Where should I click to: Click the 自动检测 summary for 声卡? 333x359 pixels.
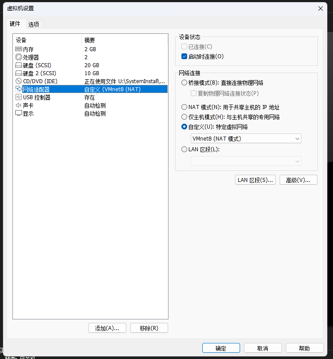click(95, 105)
